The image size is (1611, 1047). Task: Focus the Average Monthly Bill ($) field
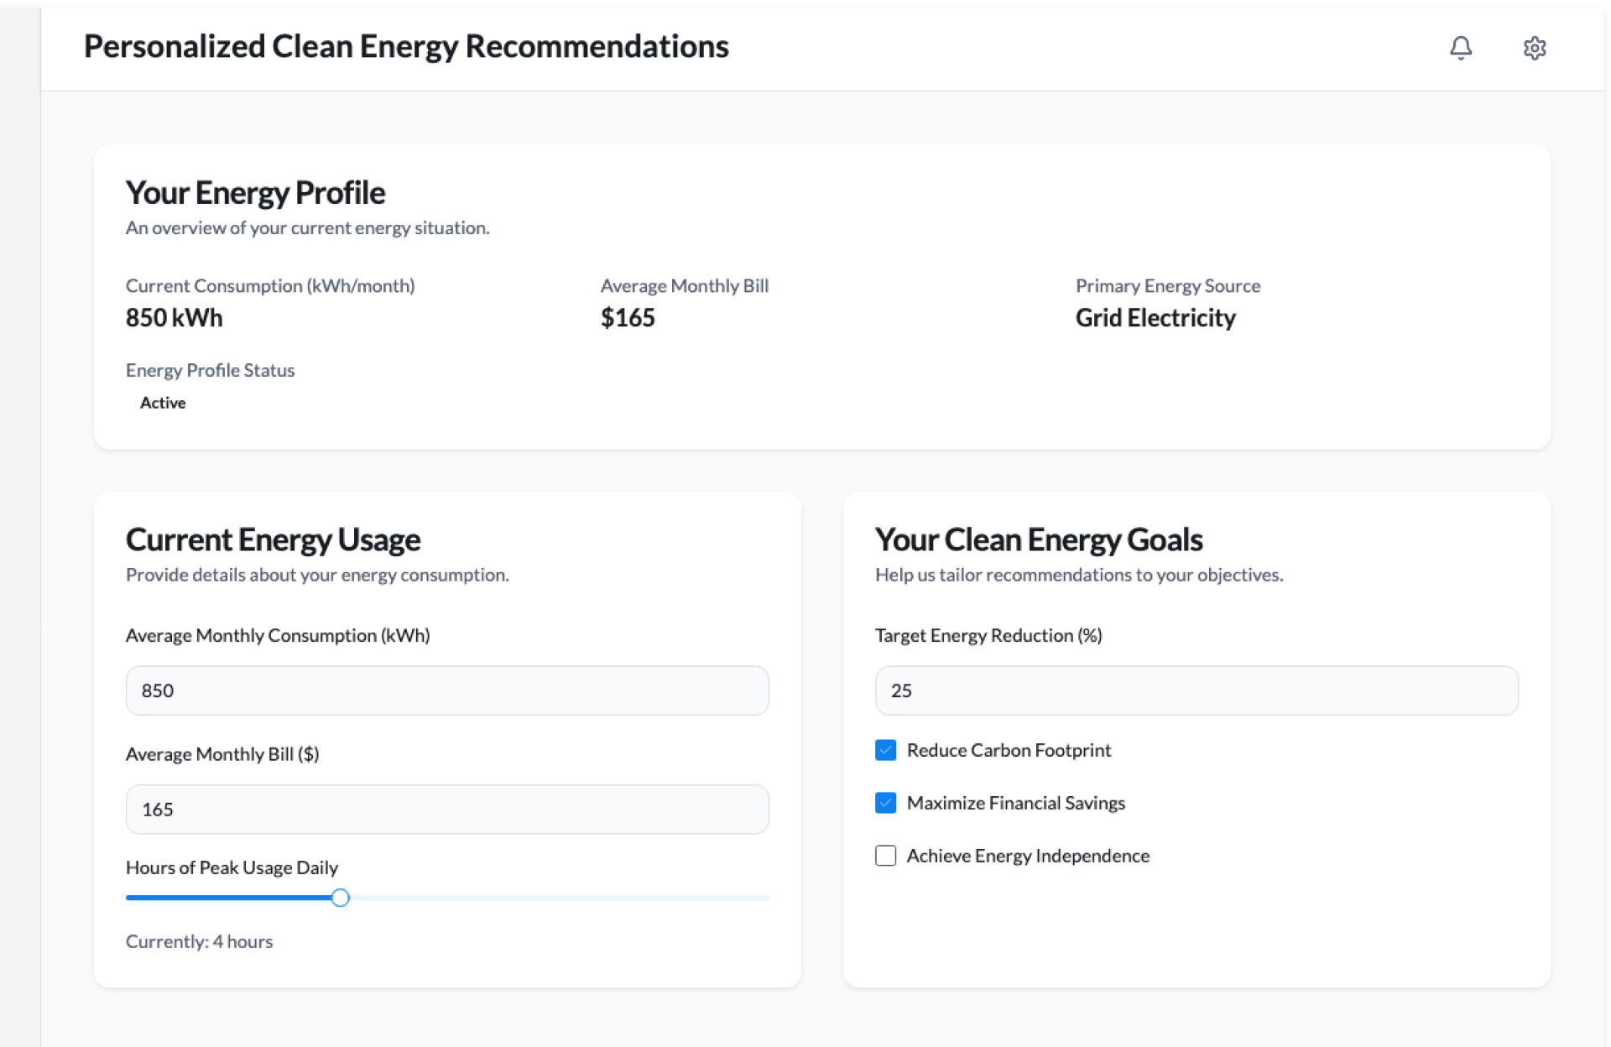point(446,809)
